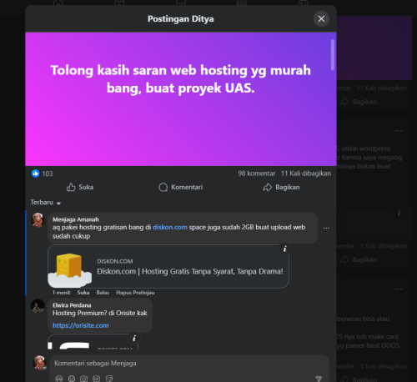Click the Komentari button under the post
This screenshot has height=382, width=417.
(x=181, y=187)
